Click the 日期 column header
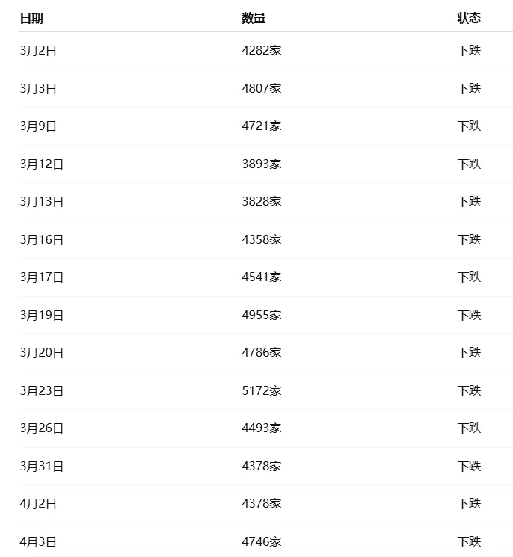Screen dimensions: 513x557 [31, 18]
